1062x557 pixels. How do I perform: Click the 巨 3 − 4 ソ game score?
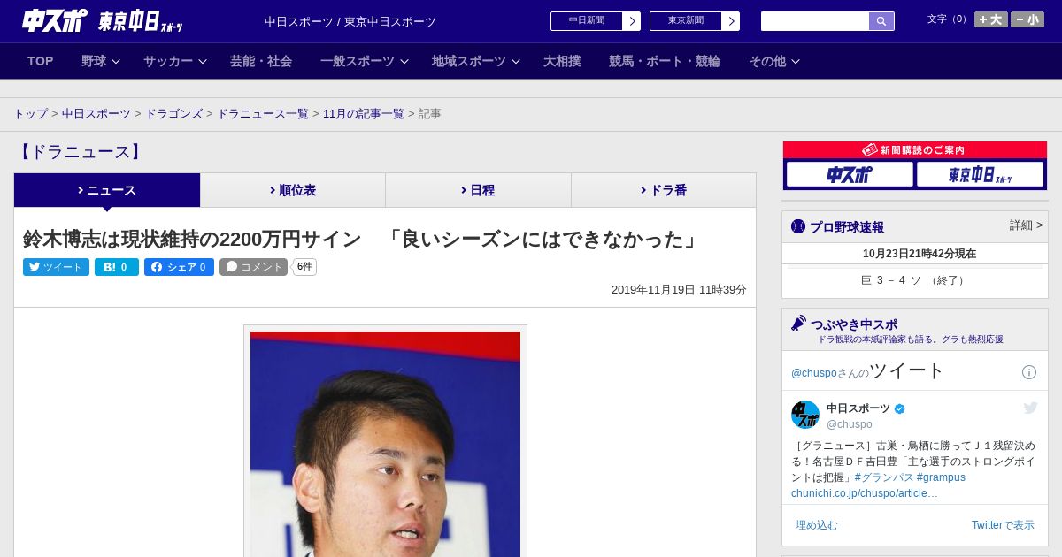tap(914, 280)
